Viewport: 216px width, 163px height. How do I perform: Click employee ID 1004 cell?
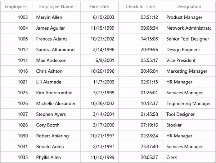point(23,28)
